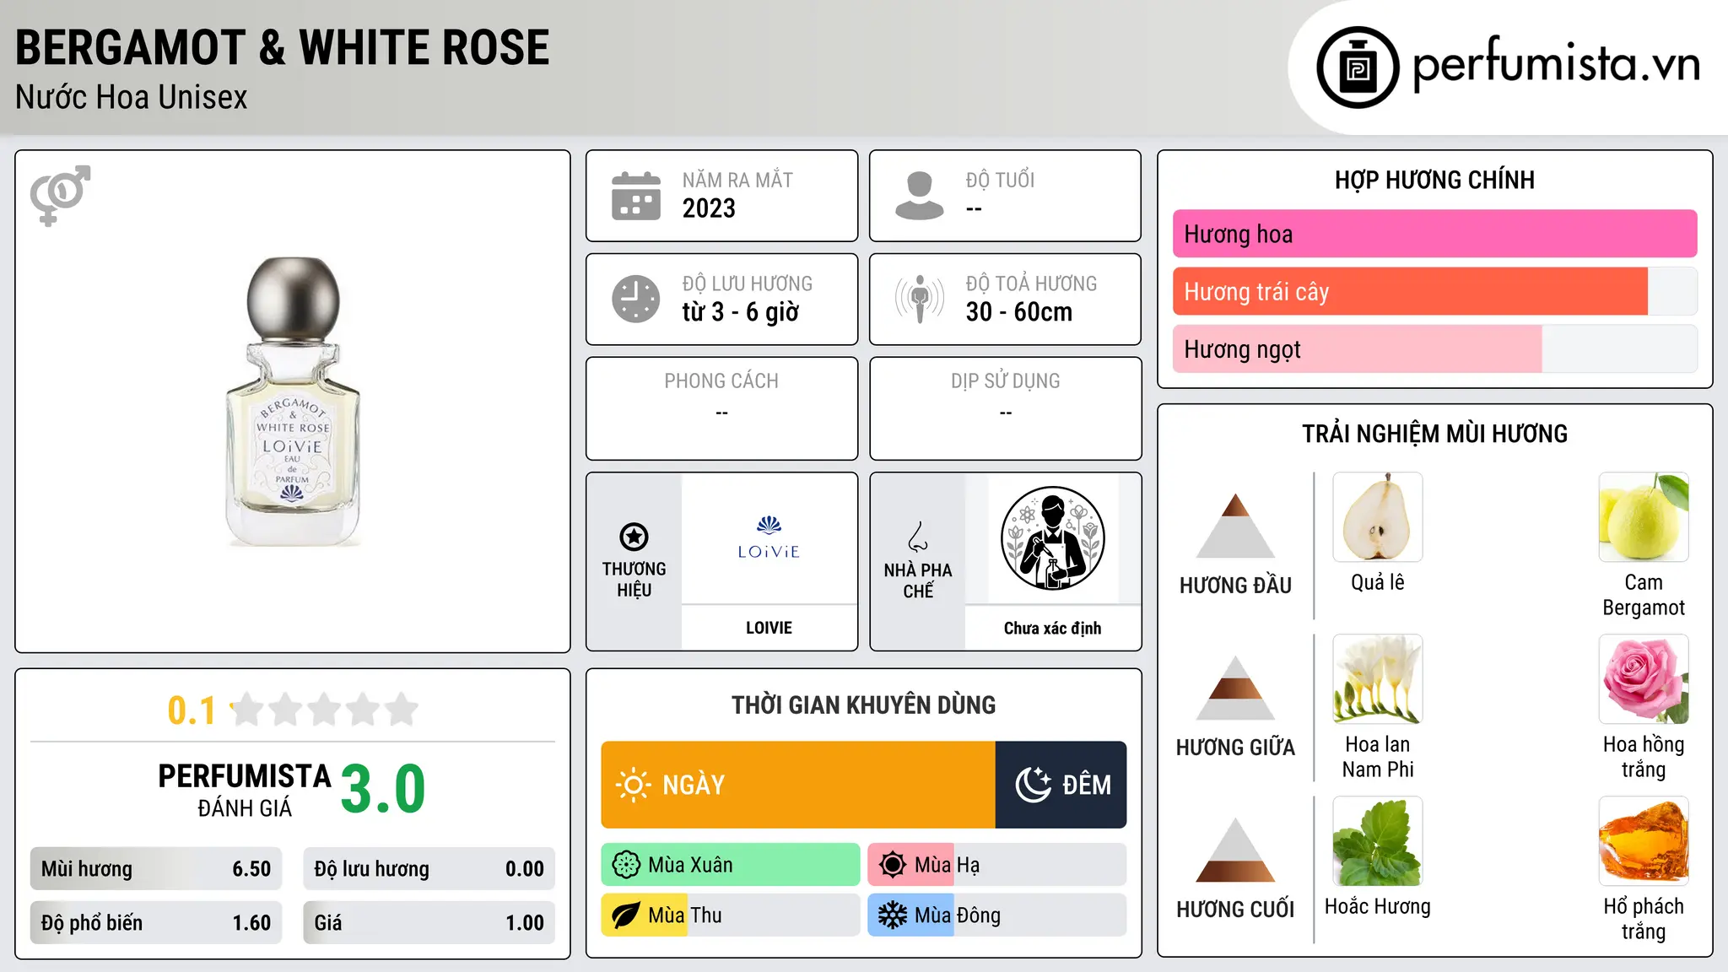The width and height of the screenshot is (1728, 972).
Task: Select the Mùa Đông season bar
Action: pyautogui.click(x=996, y=915)
